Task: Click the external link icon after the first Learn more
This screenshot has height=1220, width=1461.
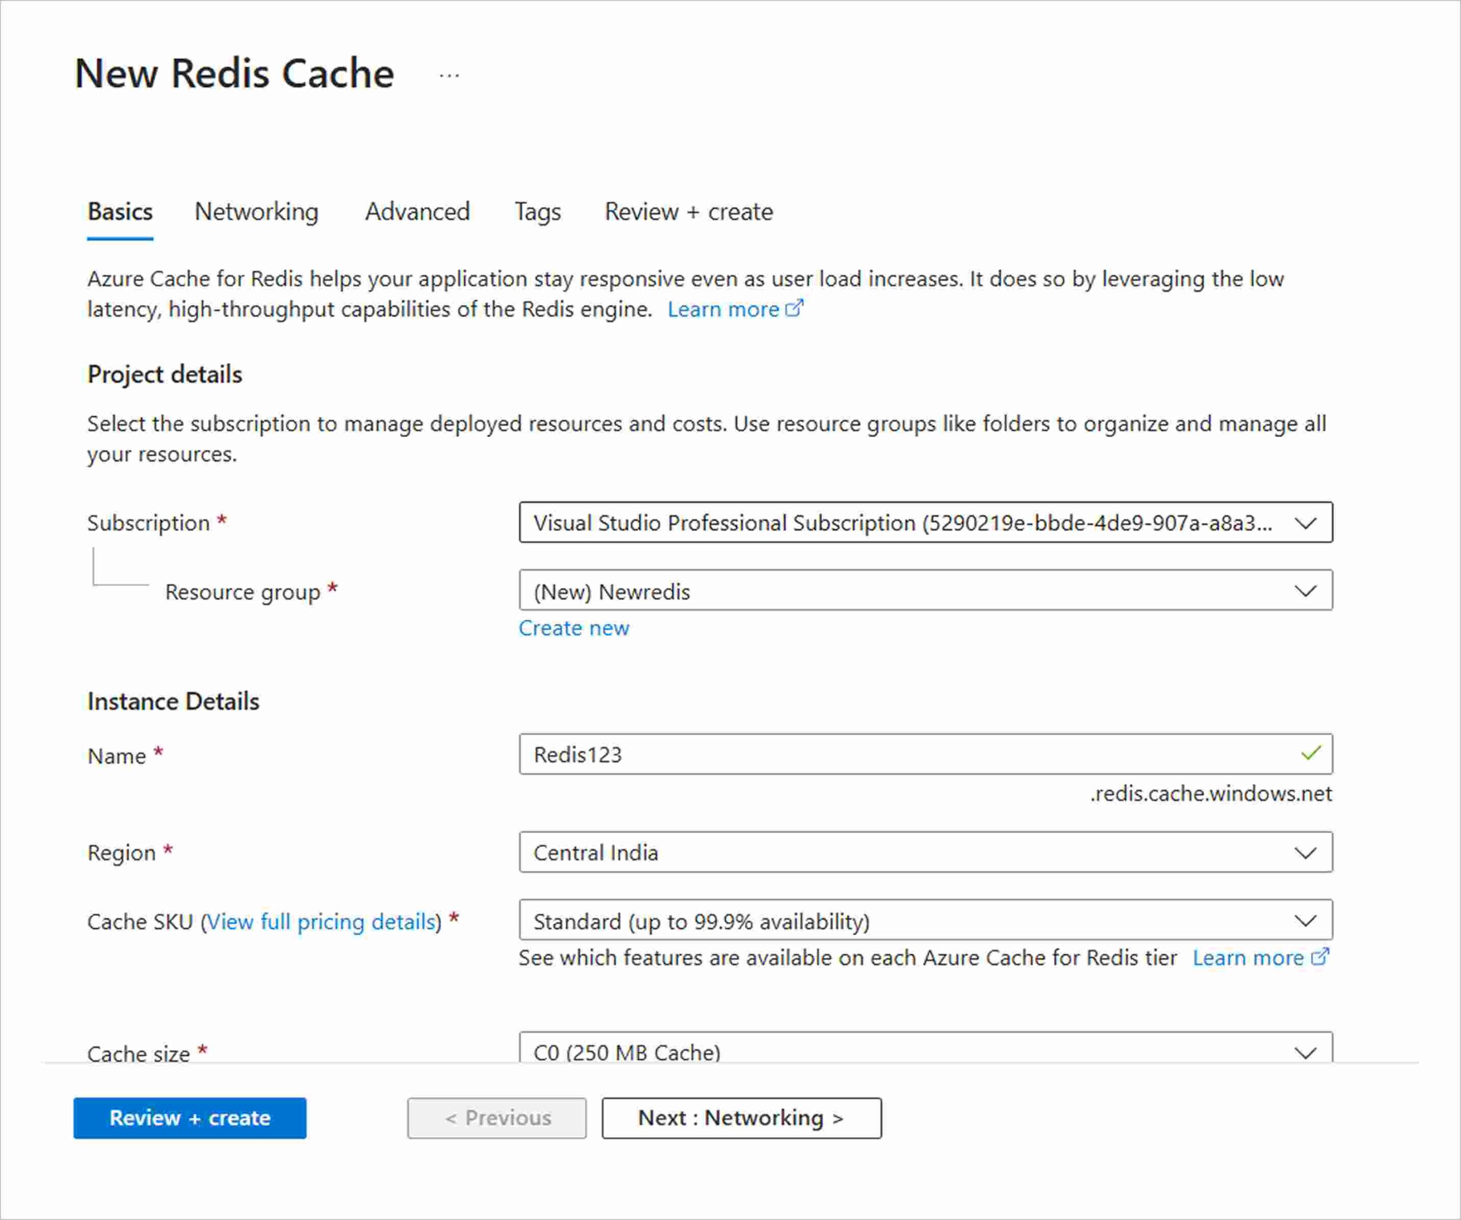Action: coord(794,308)
